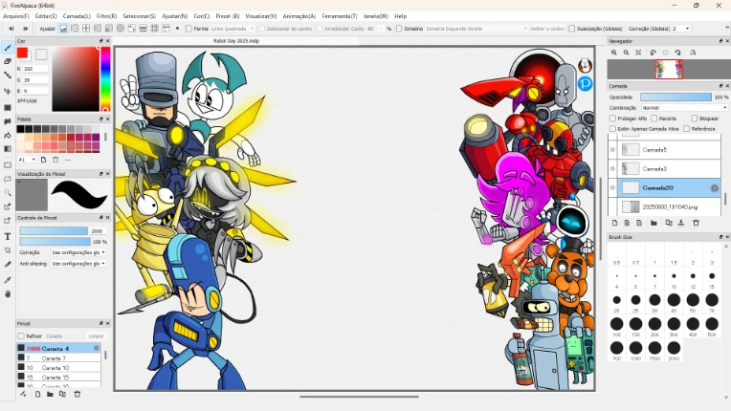Open the palette #1 dropdown
Screen dimensions: 731x411
coord(27,160)
